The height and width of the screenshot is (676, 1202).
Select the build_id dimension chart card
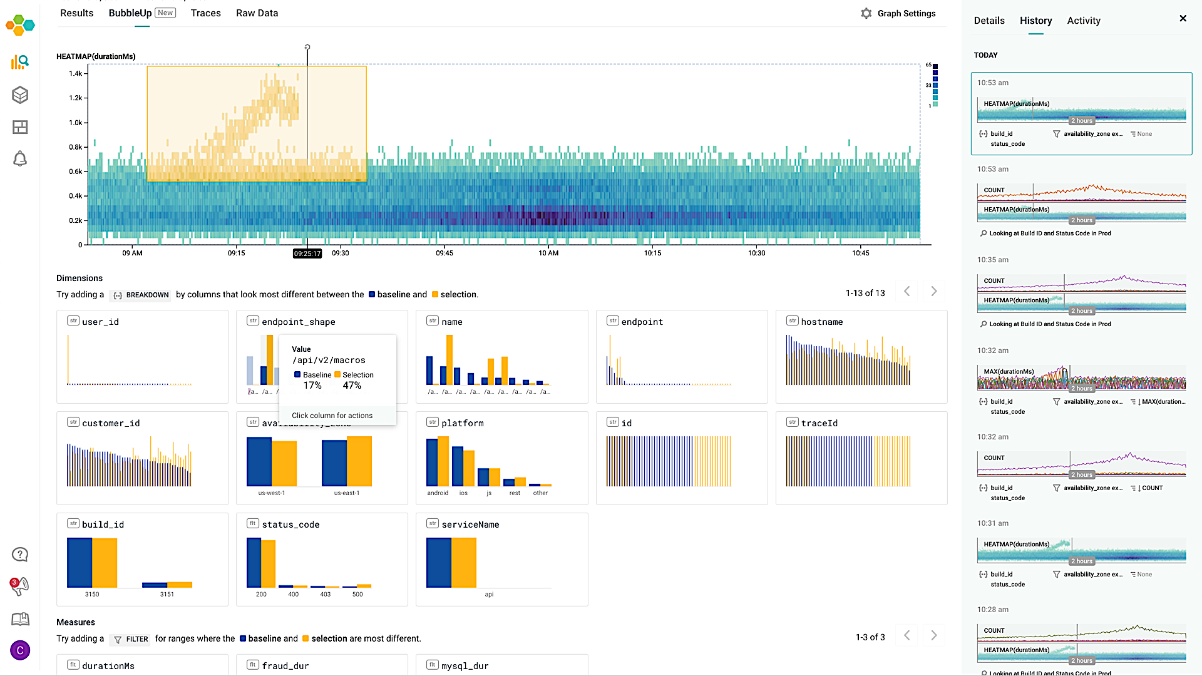142,560
